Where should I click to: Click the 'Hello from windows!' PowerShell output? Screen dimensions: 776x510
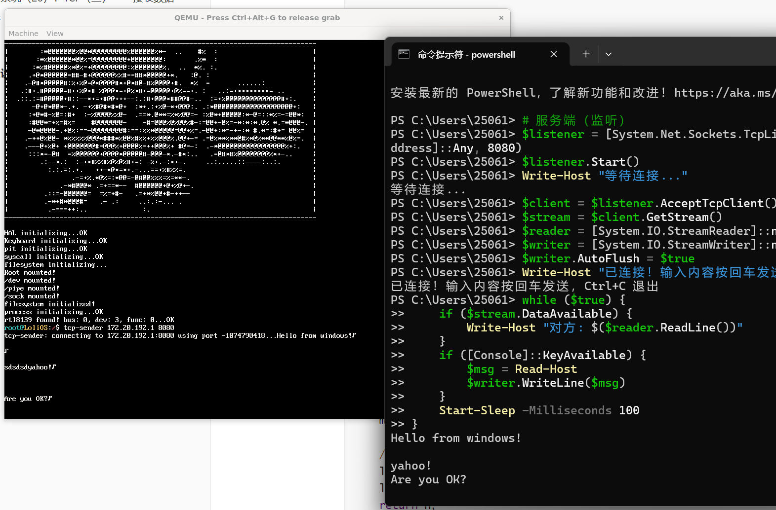[x=455, y=438]
